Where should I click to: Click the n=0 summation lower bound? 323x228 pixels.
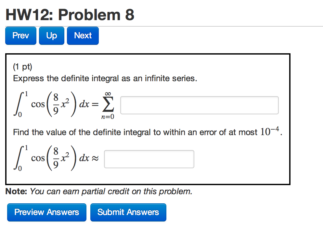108,116
